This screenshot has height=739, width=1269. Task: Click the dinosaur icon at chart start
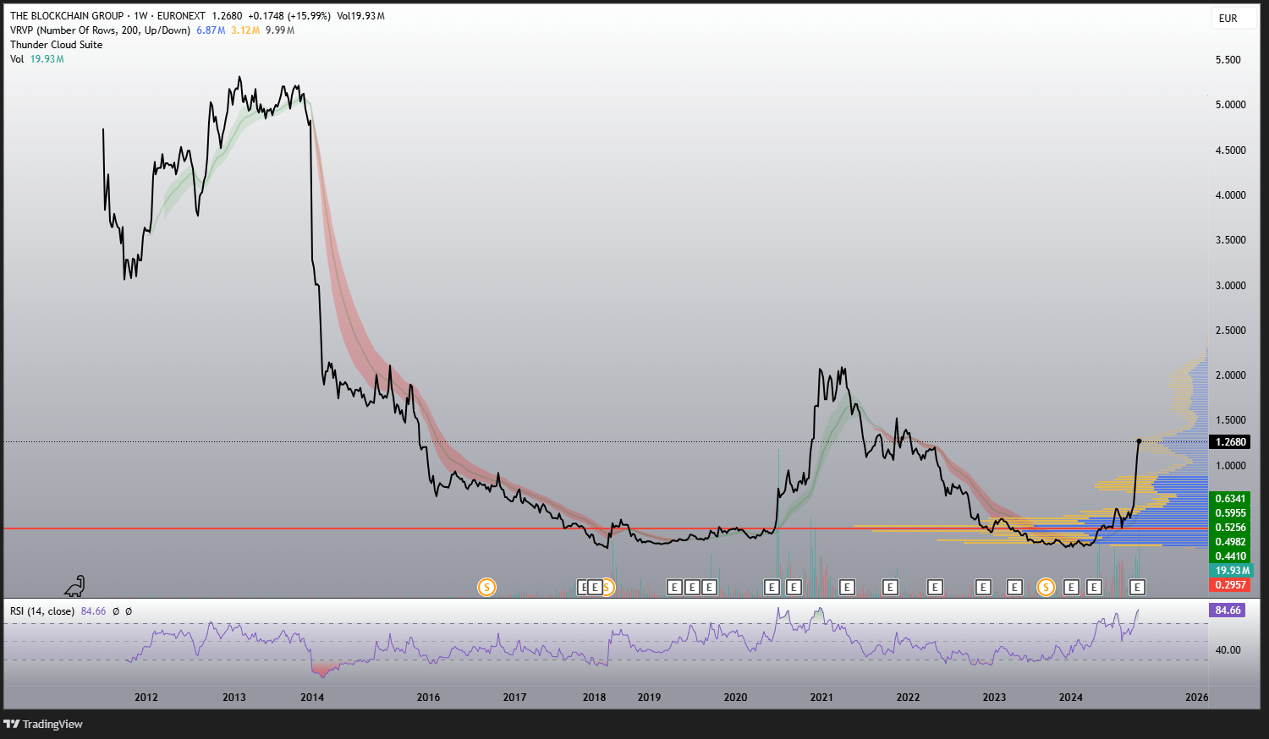coord(75,585)
